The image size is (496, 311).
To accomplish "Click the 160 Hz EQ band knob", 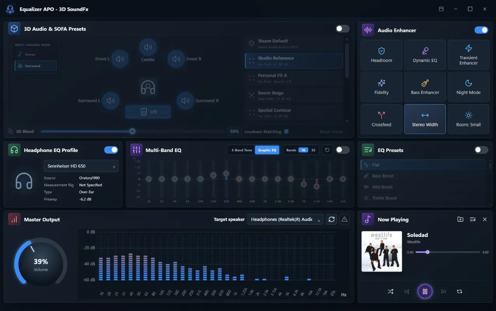I will pyautogui.click(x=213, y=175).
